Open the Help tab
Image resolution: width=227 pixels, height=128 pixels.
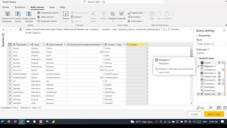coord(62,7)
